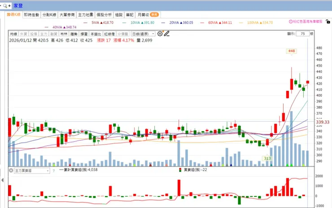This screenshot has height=208, width=332.
Task: Toggle the 趨勢 trend overlay
Action: tap(74, 34)
